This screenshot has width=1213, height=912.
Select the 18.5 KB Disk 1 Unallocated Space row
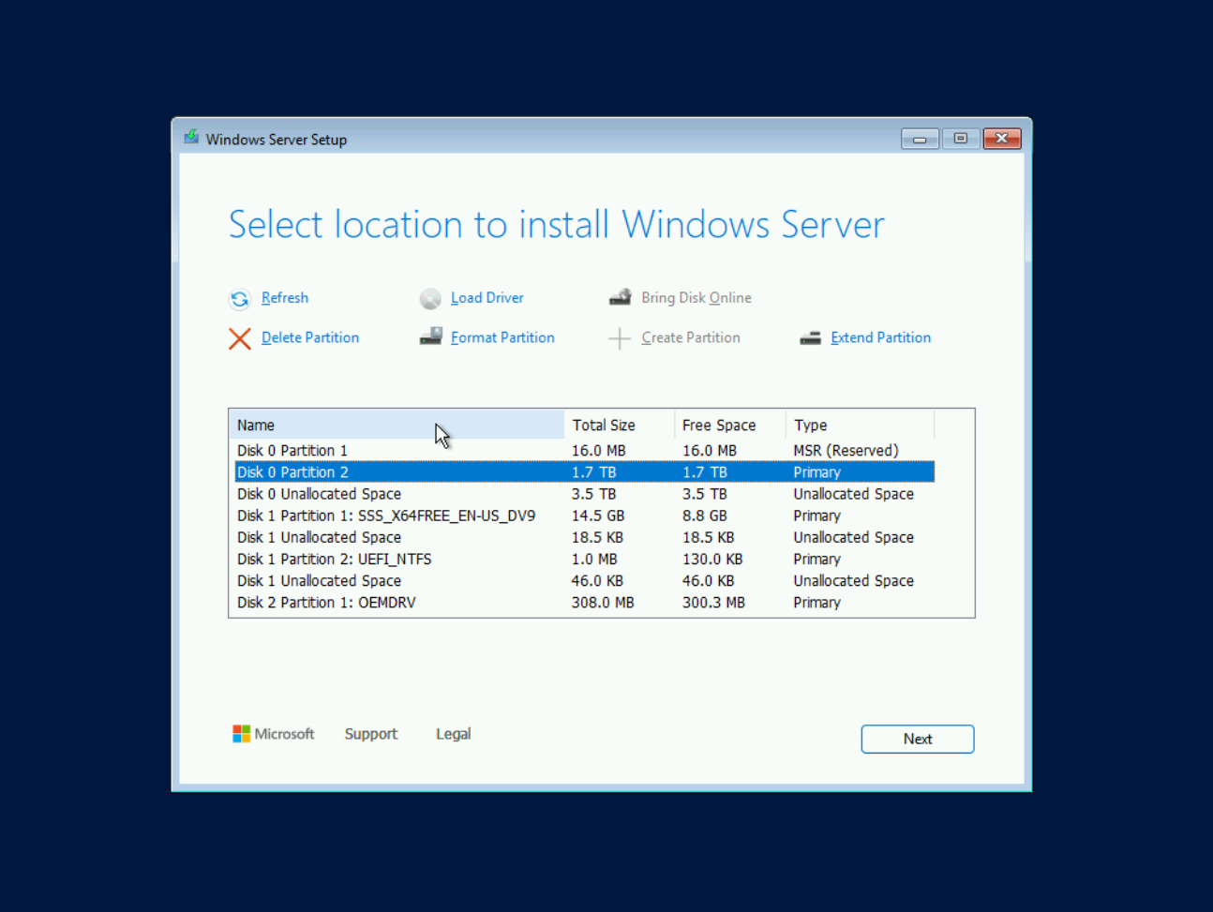pyautogui.click(x=584, y=537)
